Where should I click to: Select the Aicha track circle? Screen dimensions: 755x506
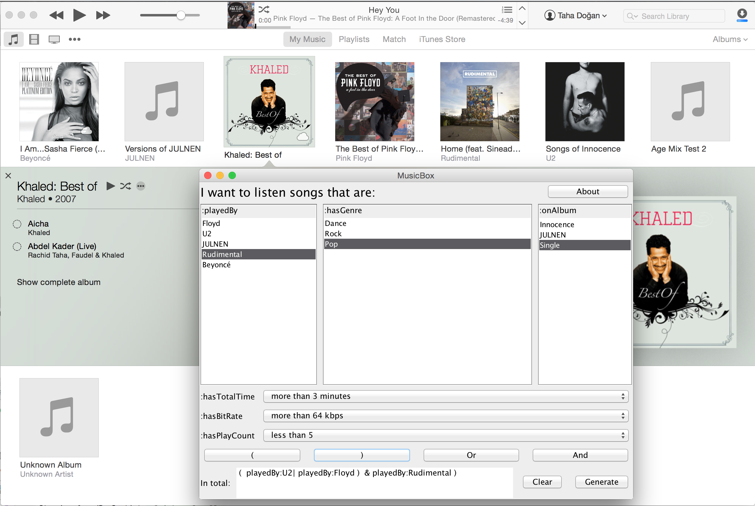click(x=17, y=224)
